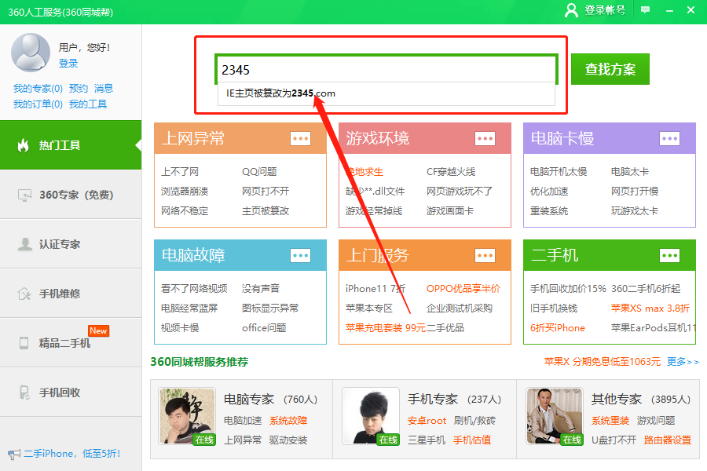Open the more dots button on 电脑故障 card

coord(300,256)
